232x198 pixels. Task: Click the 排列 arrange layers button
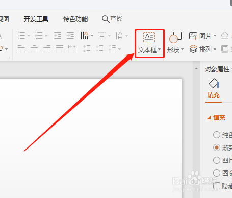pos(200,49)
